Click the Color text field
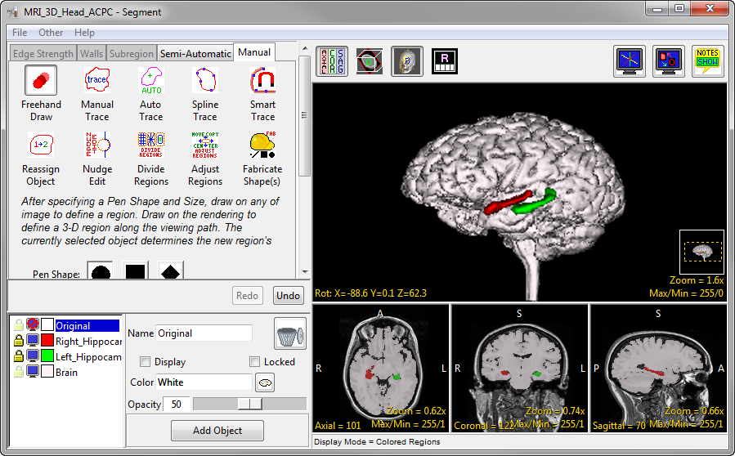The height and width of the screenshot is (456, 735). point(204,382)
